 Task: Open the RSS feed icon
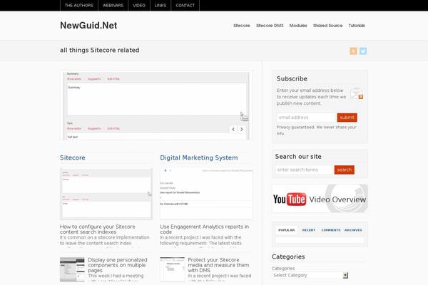(x=353, y=51)
